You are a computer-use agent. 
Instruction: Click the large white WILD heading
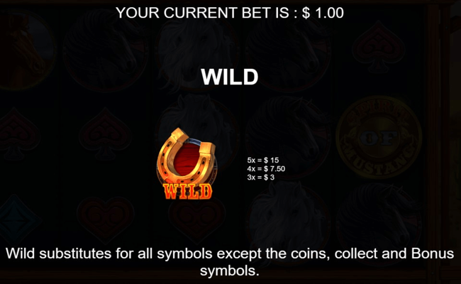230,77
